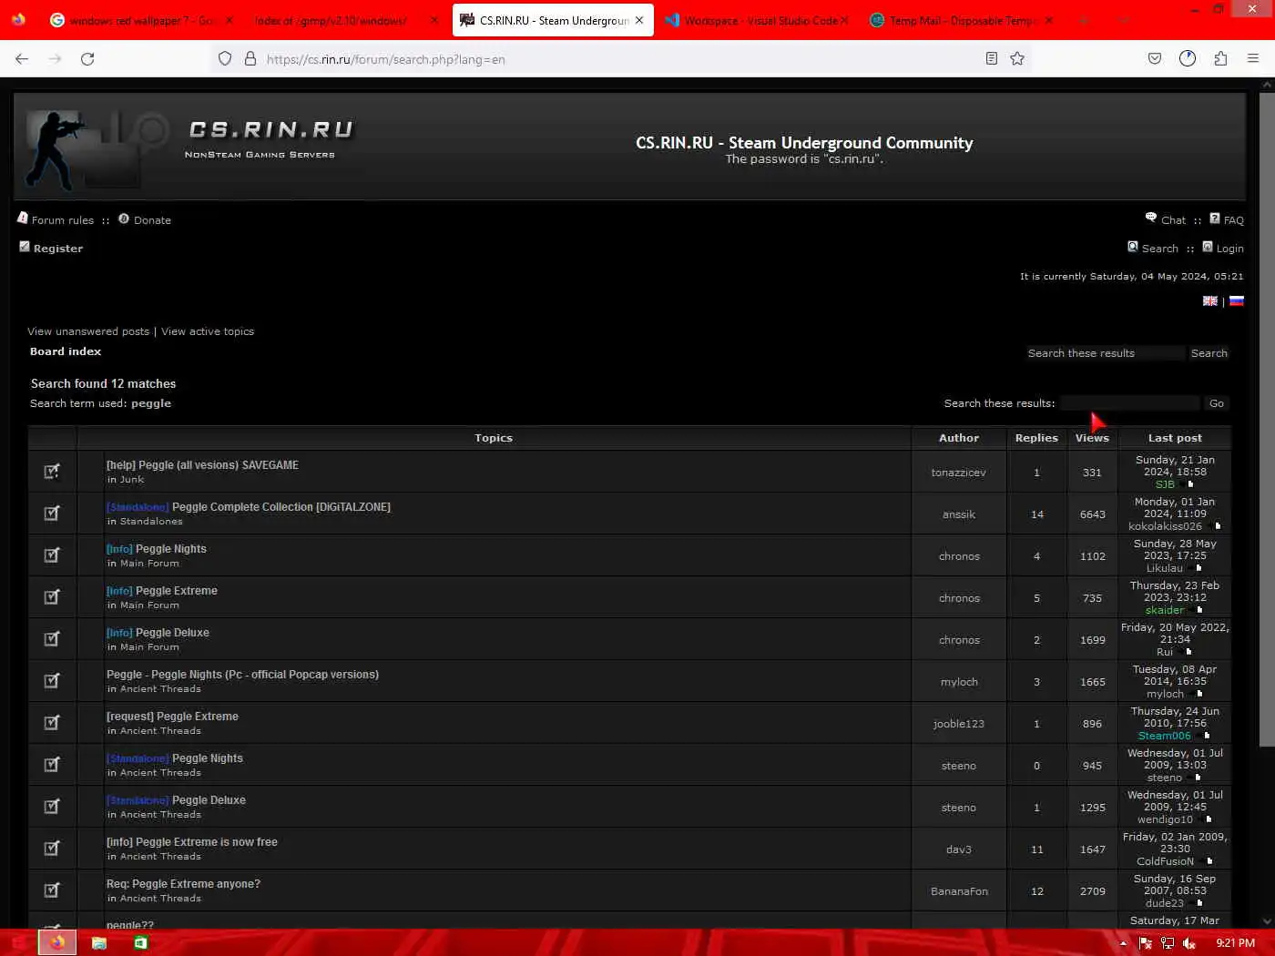
Task: Focus the Search these results placeholder box
Action: click(1105, 353)
